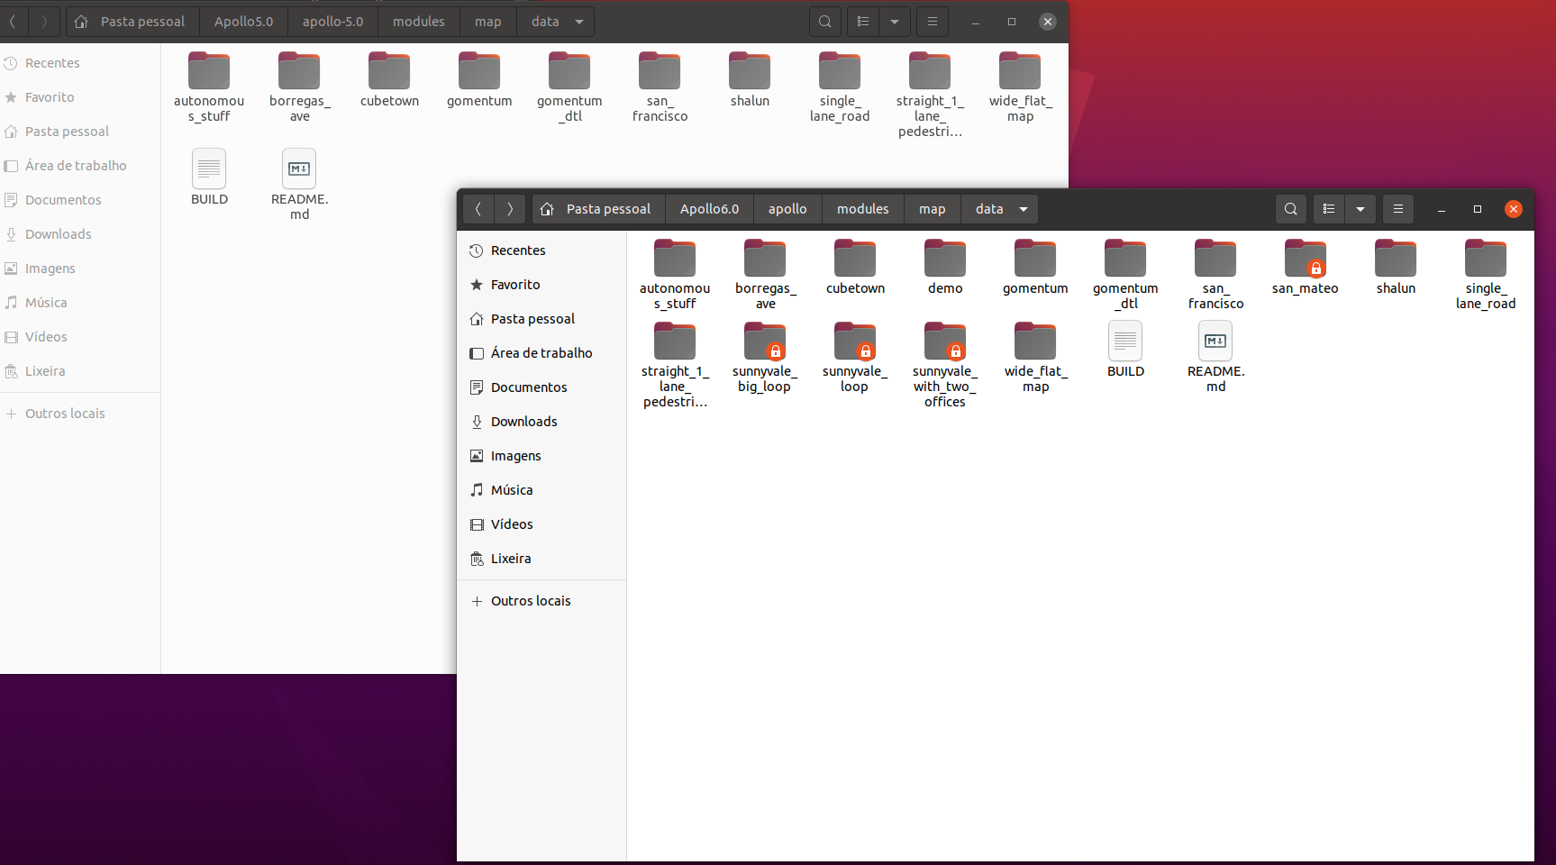Click the Favorito star entry in the sidebar
The image size is (1556, 865).
click(515, 284)
